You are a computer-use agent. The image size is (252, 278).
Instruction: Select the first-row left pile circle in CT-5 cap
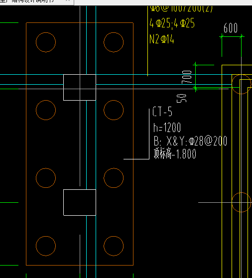46,42
